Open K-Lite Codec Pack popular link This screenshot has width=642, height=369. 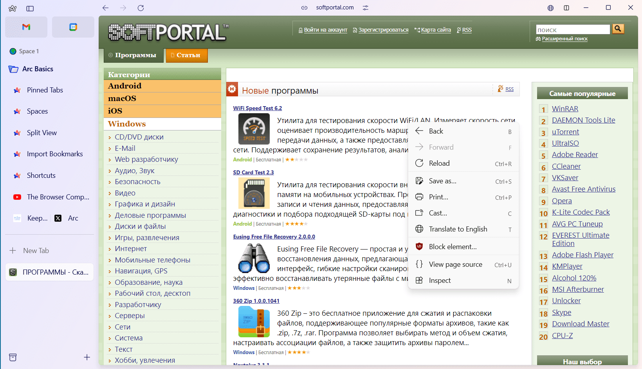(581, 212)
